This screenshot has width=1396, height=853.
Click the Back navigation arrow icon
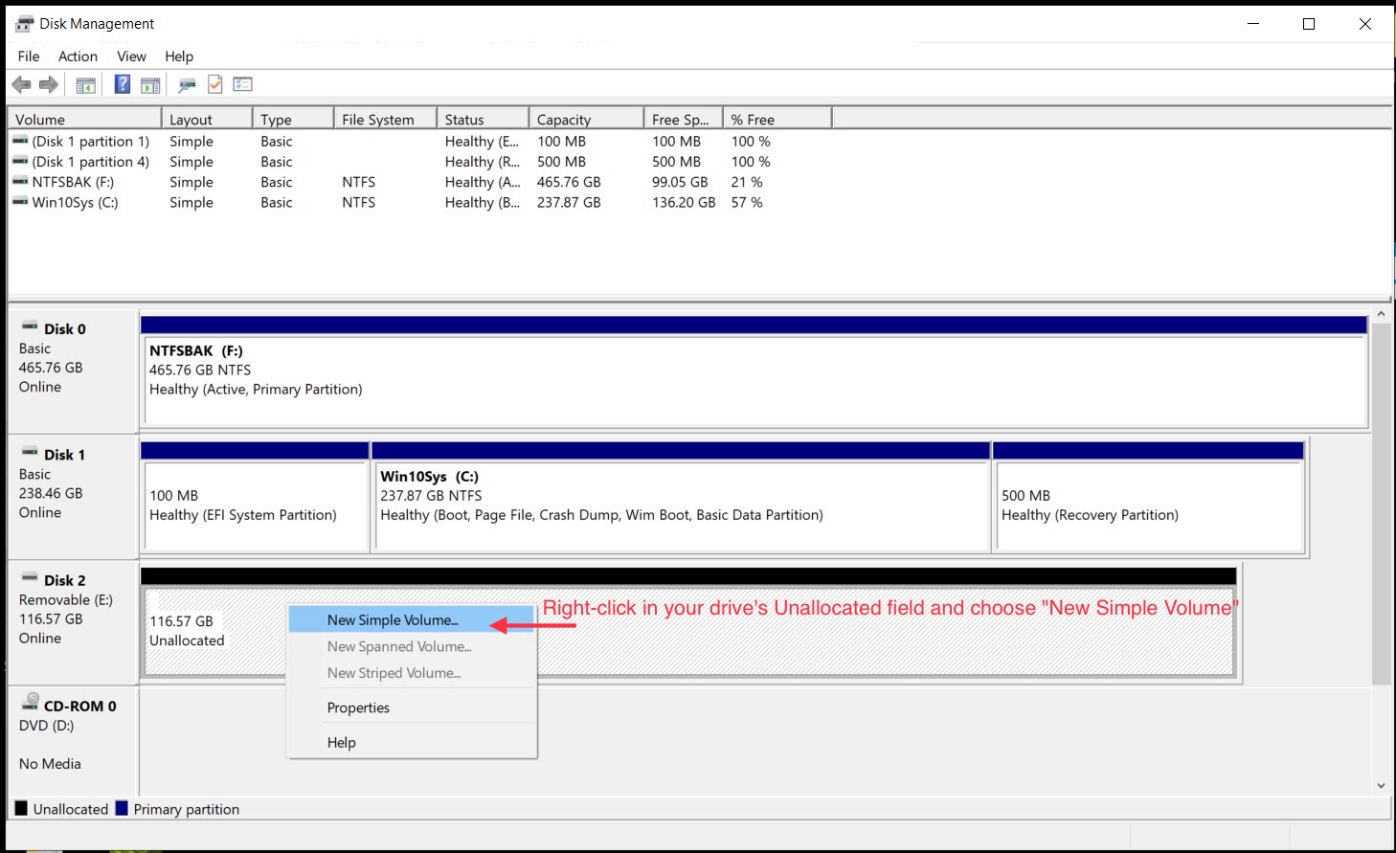(x=21, y=84)
